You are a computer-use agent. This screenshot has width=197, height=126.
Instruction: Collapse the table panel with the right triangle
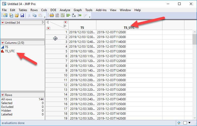pos(43,22)
